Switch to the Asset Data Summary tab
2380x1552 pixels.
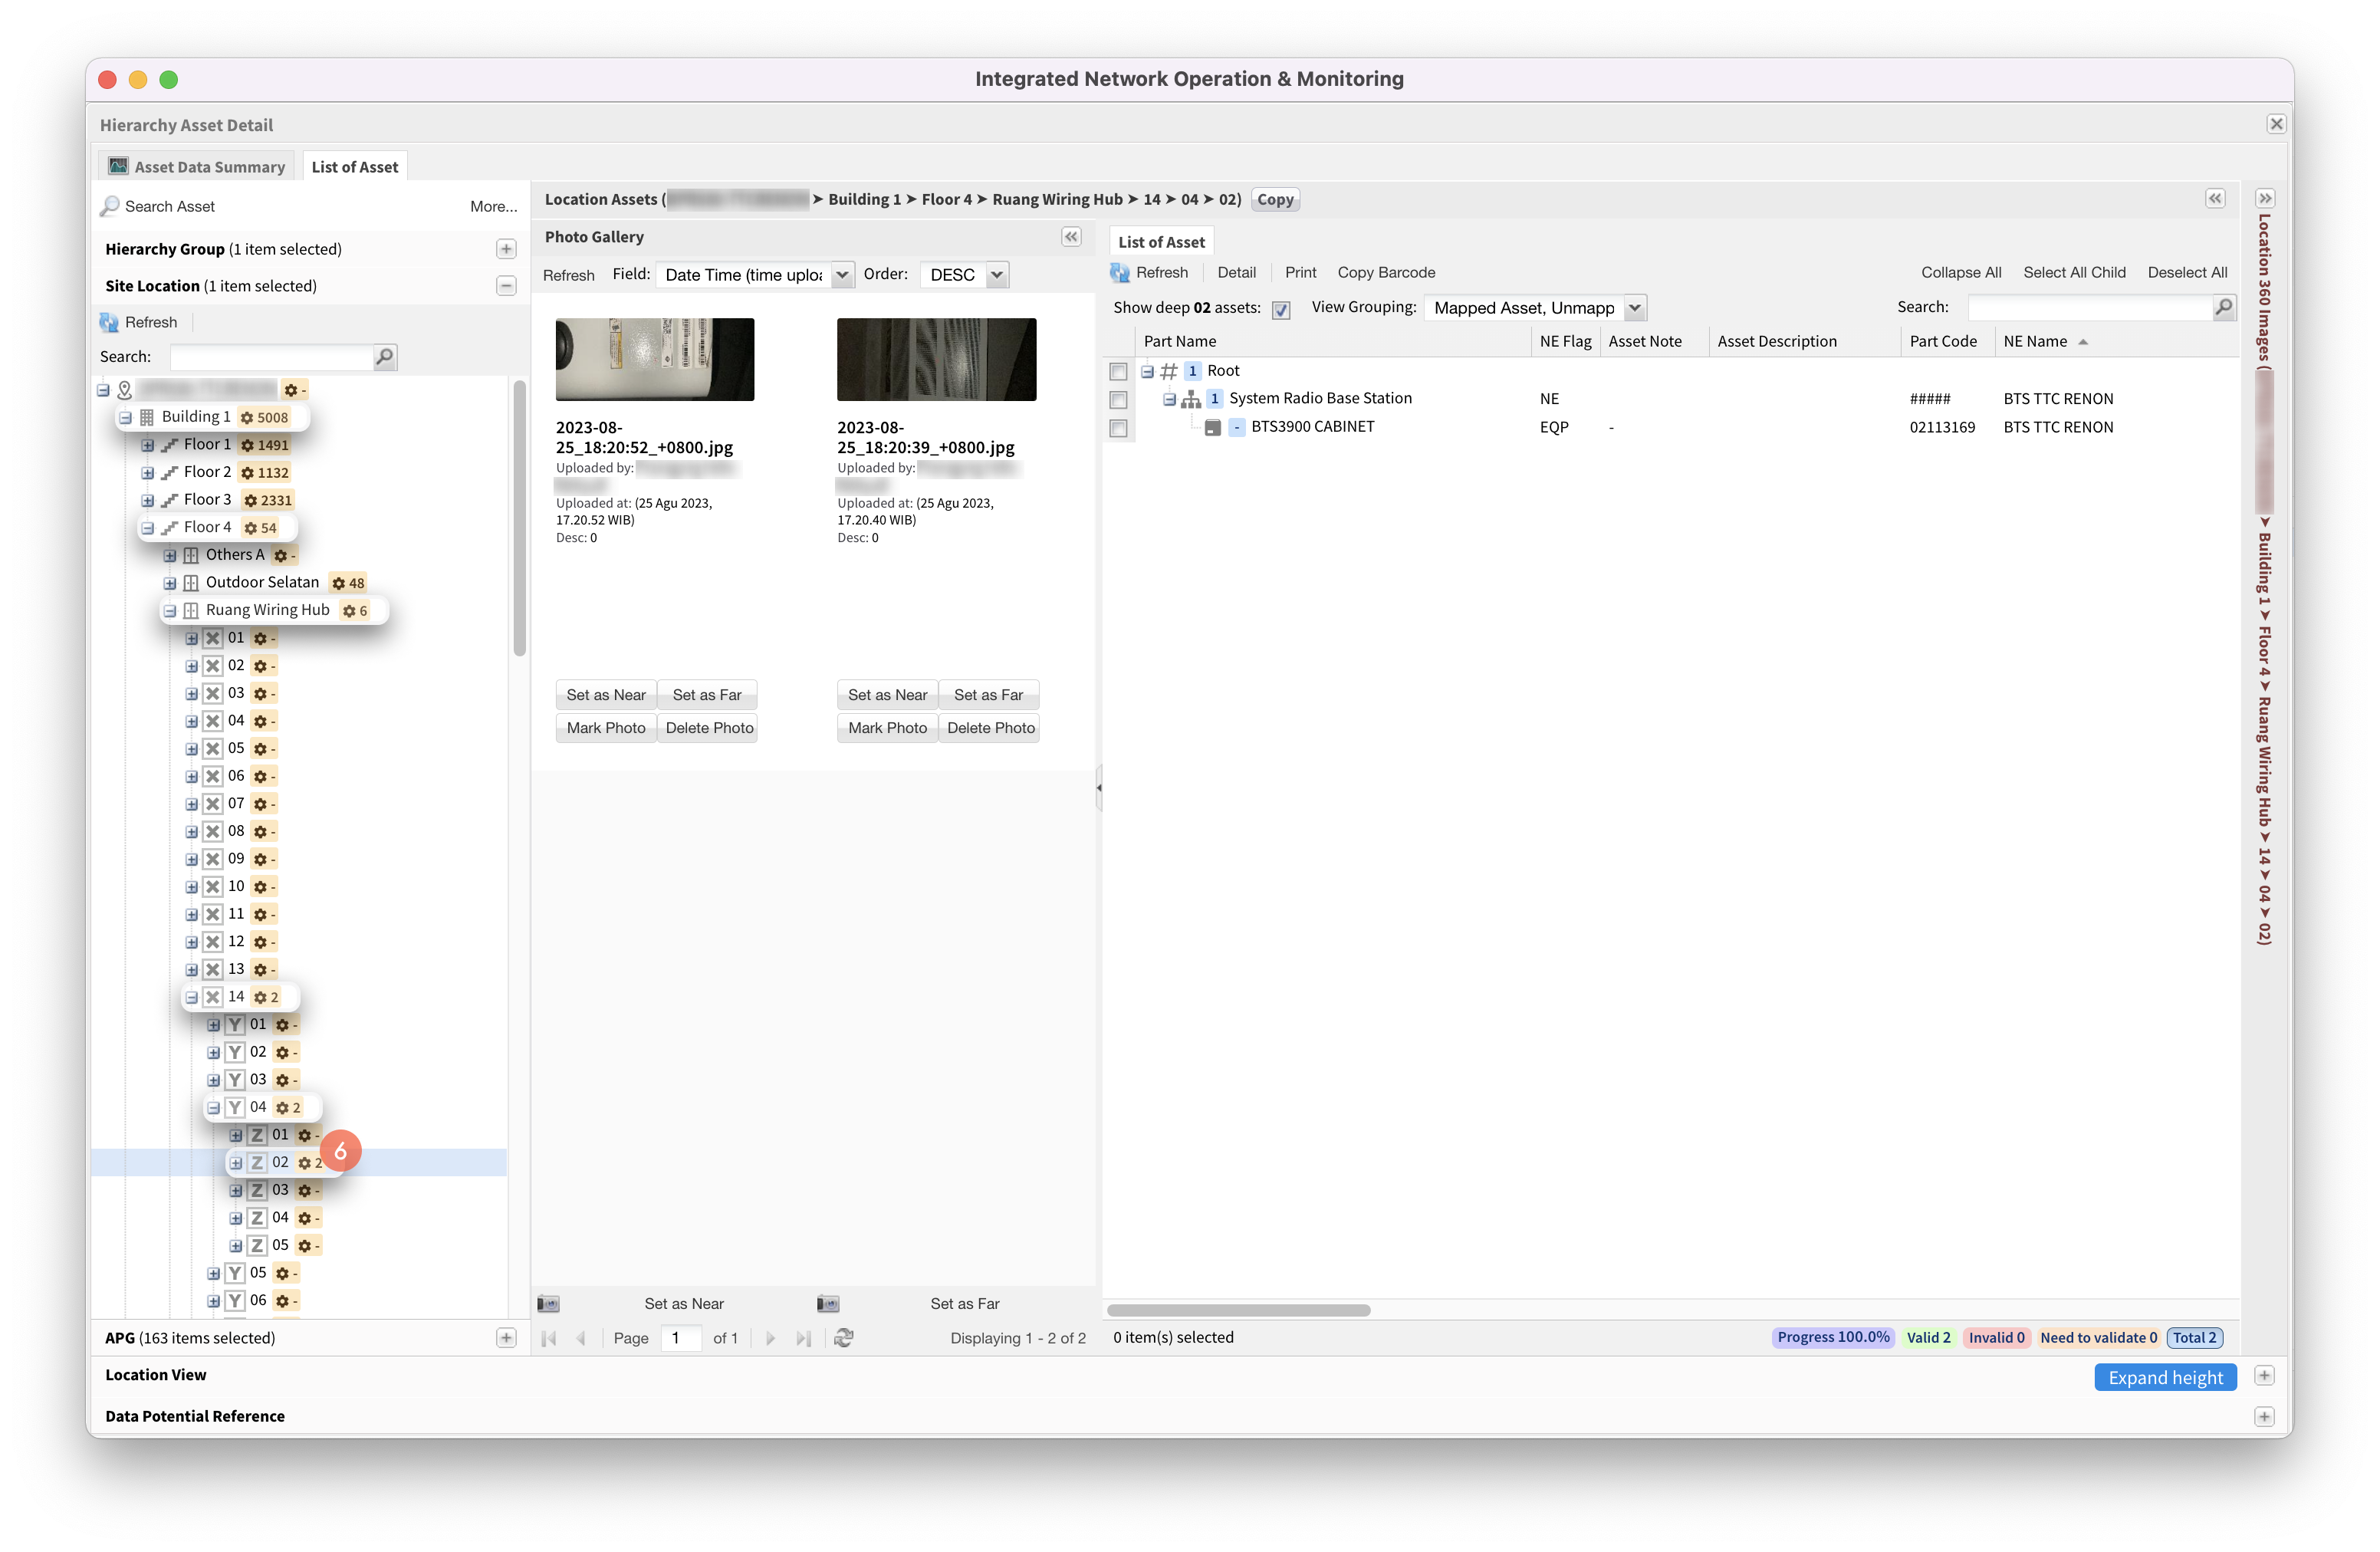(x=198, y=166)
